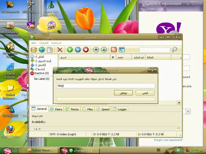Open My Computer desktop icon
The width and height of the screenshot is (206, 154).
pos(10,28)
